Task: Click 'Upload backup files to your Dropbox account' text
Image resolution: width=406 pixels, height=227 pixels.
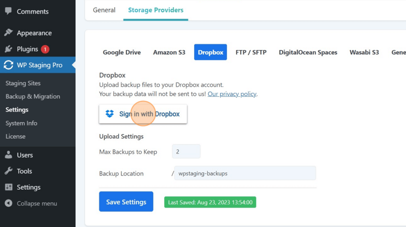Action: pos(161,85)
